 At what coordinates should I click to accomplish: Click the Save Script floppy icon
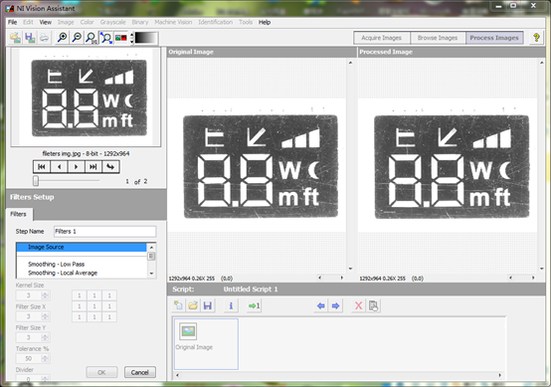click(208, 305)
